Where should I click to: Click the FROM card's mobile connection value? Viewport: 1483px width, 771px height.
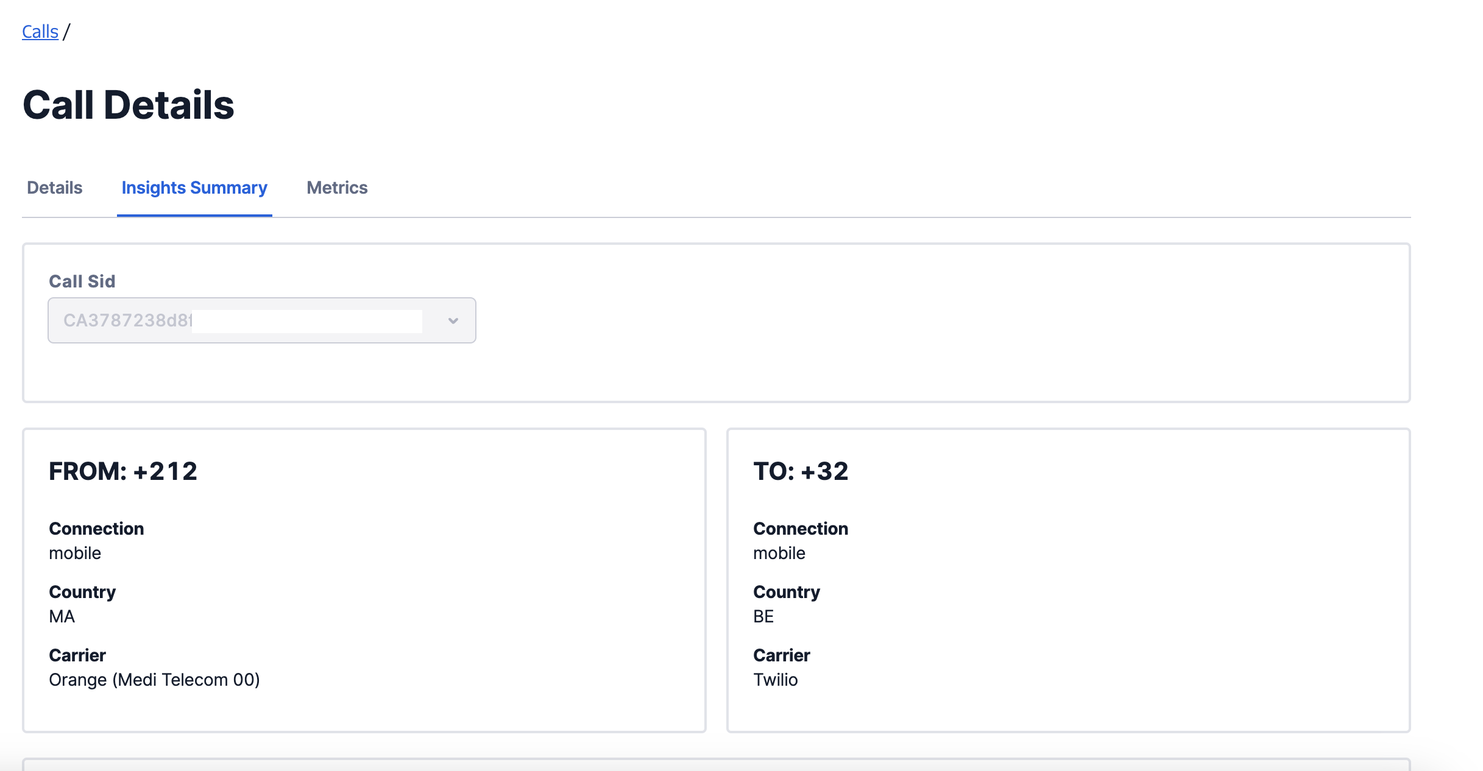click(75, 553)
